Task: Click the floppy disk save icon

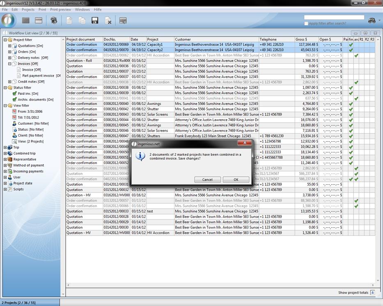Action: coord(95,21)
